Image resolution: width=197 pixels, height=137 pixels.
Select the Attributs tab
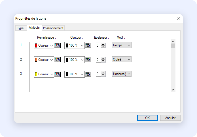pos(34,28)
